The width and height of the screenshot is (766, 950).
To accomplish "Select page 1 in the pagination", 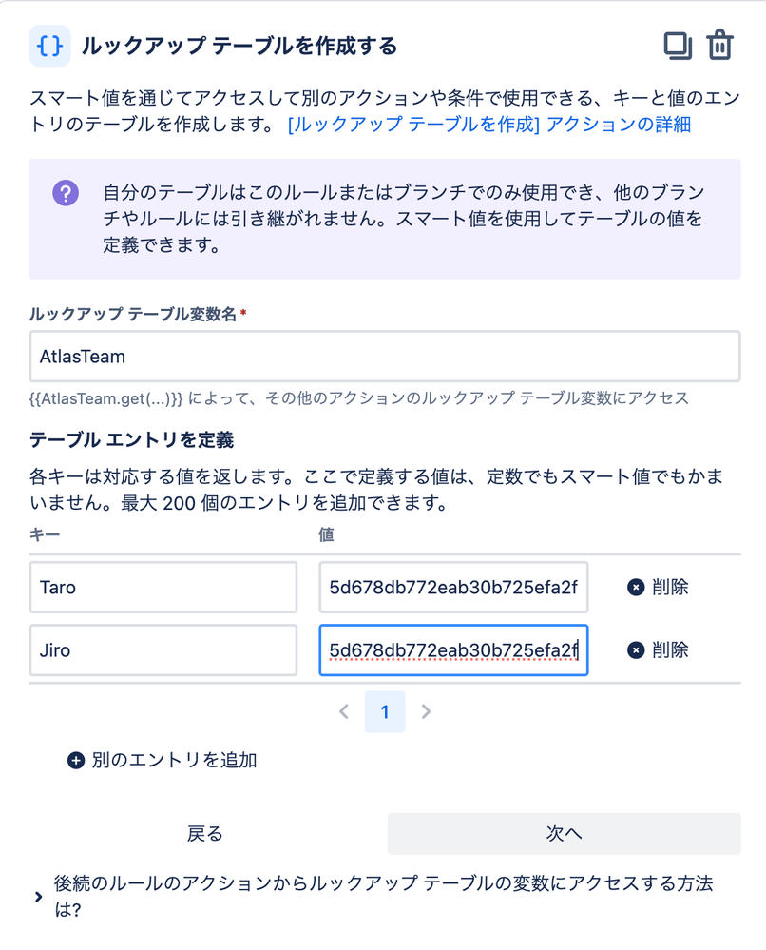I will (385, 711).
